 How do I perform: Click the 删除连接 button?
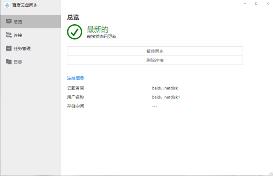pyautogui.click(x=155, y=61)
